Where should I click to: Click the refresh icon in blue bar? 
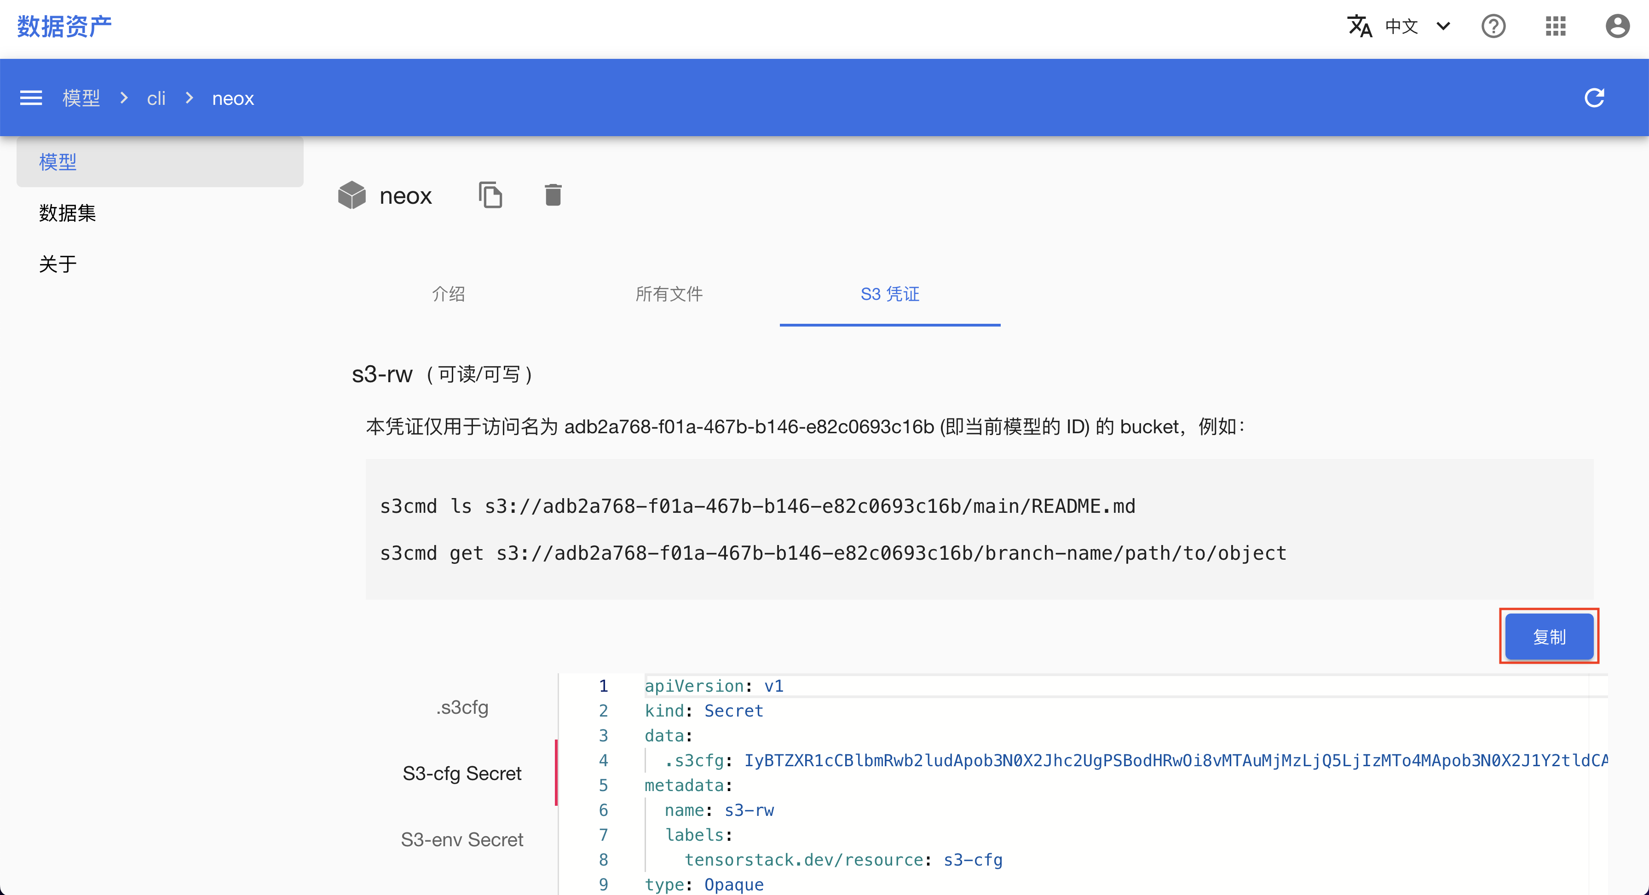pyautogui.click(x=1594, y=98)
